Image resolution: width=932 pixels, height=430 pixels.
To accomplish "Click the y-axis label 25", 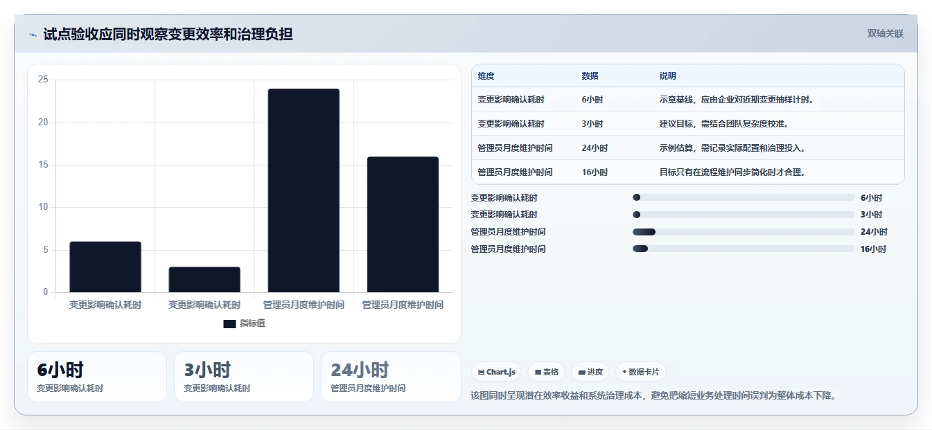I will click(x=43, y=80).
